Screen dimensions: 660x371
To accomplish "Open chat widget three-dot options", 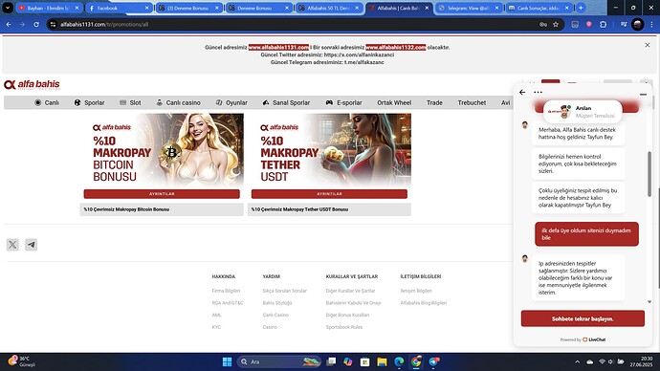I will [x=538, y=92].
